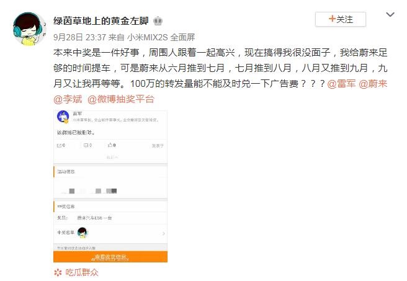Open the @微博抽奖平台 mention link
This screenshot has height=281, width=407.
coord(121,99)
